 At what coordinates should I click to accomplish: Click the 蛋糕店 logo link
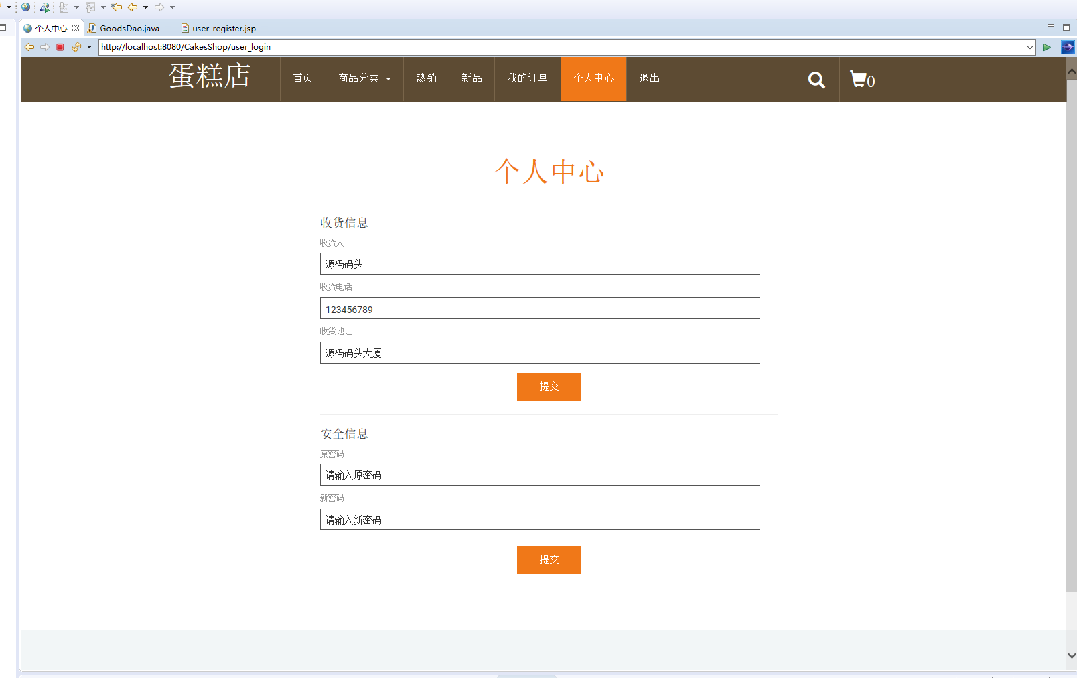pos(210,77)
